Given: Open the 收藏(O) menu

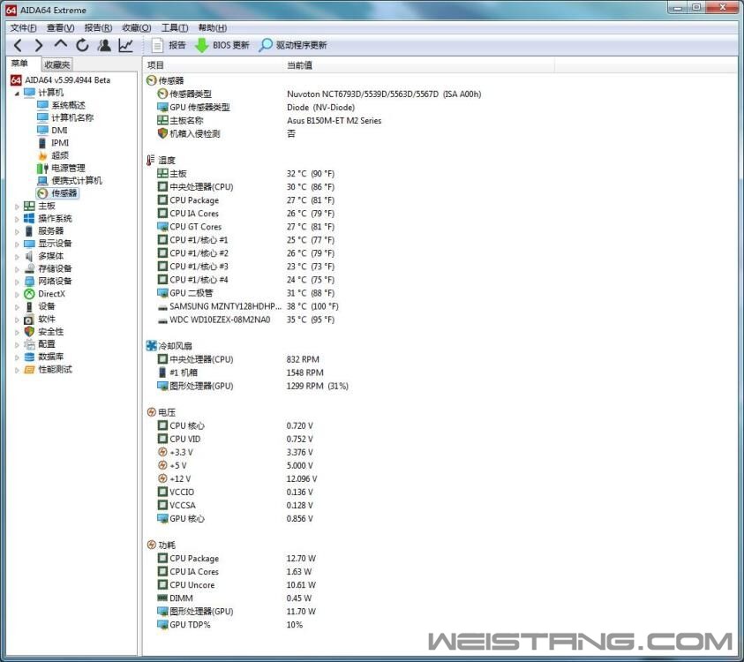Looking at the screenshot, I should pos(137,28).
